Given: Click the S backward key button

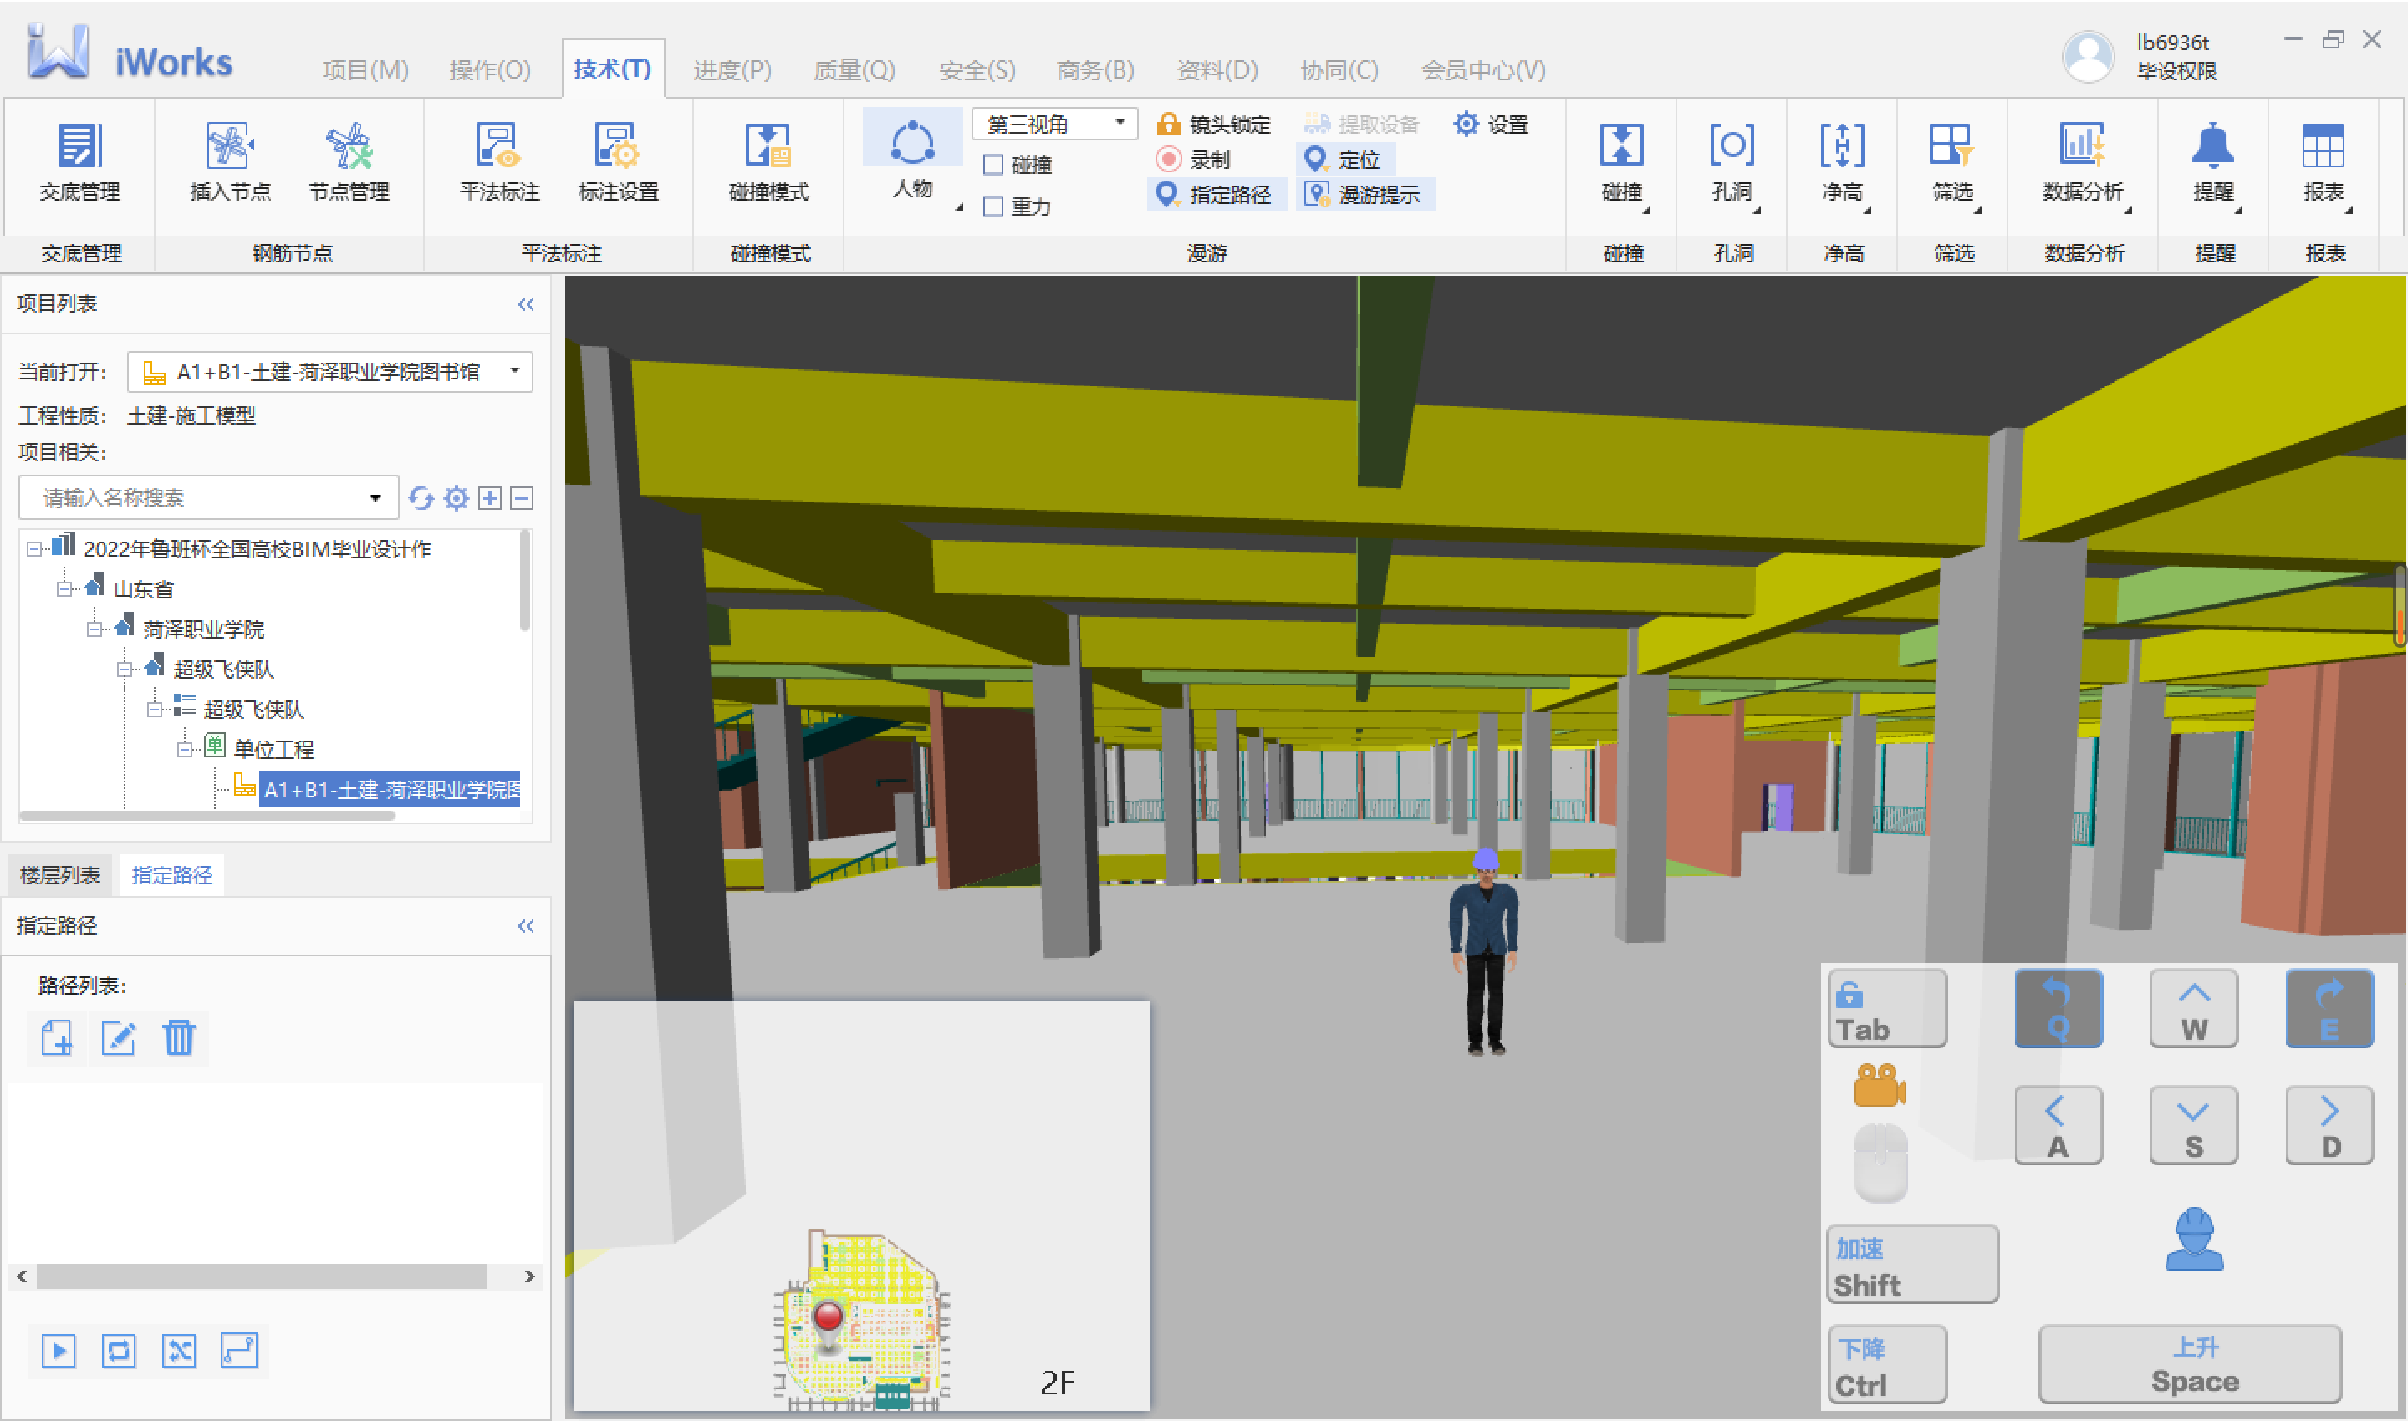Looking at the screenshot, I should pyautogui.click(x=2193, y=1125).
